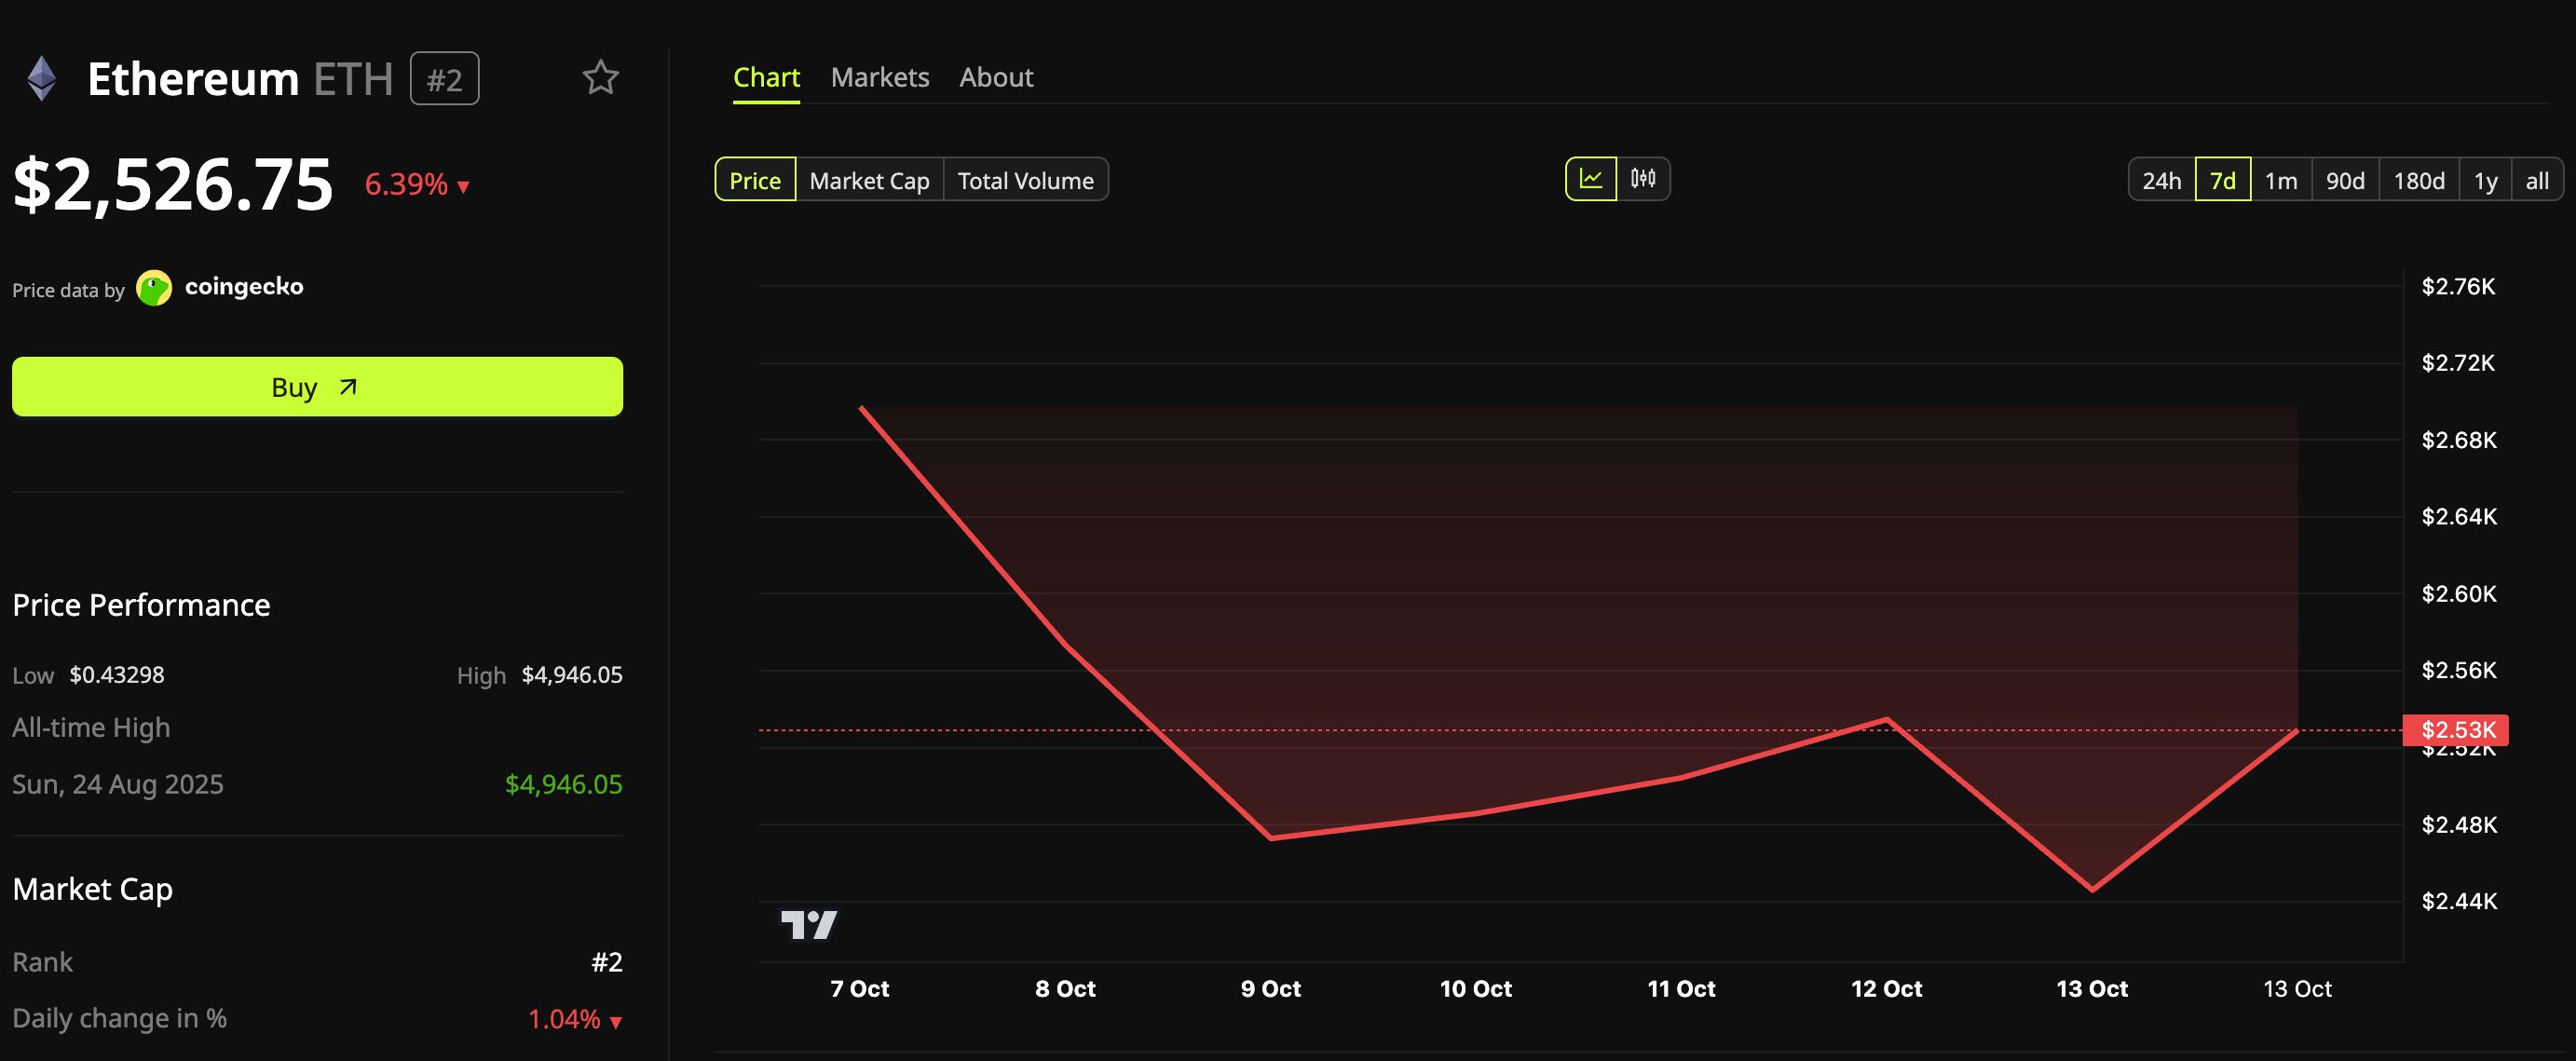Set chart range to 24h
Screen dimensions: 2576x1061
point(2161,180)
